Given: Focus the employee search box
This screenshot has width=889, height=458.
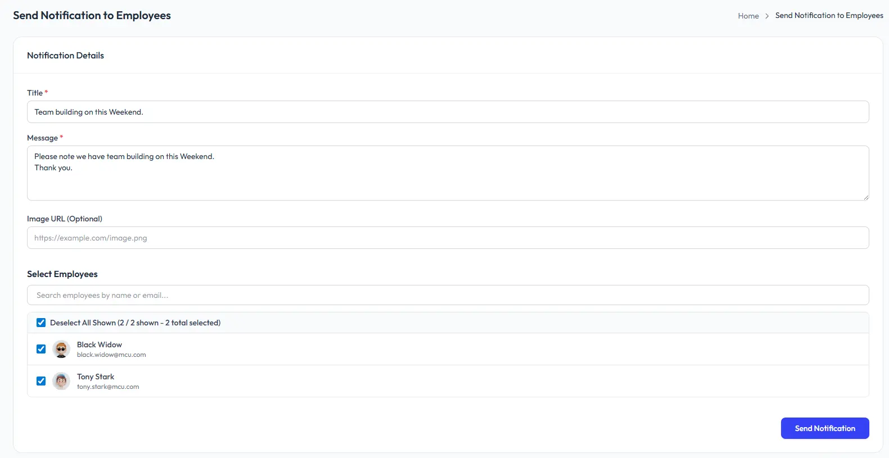Looking at the screenshot, I should 448,295.
